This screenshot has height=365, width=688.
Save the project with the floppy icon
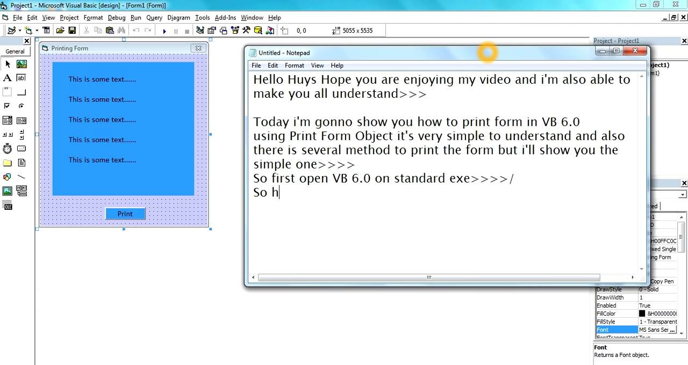tap(72, 31)
